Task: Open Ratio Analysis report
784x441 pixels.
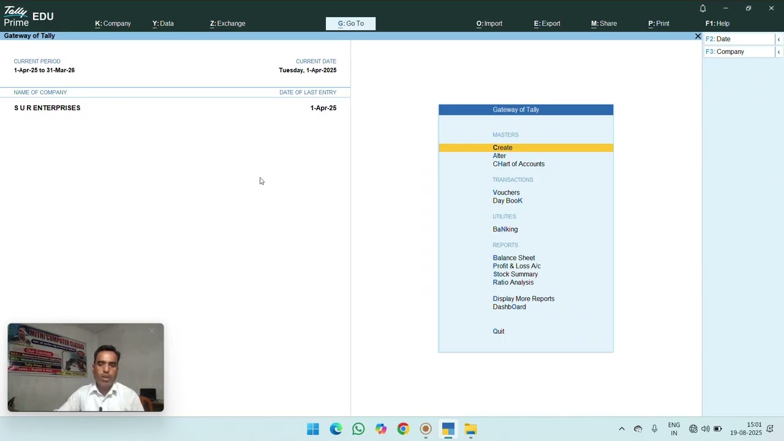Action: tap(513, 282)
